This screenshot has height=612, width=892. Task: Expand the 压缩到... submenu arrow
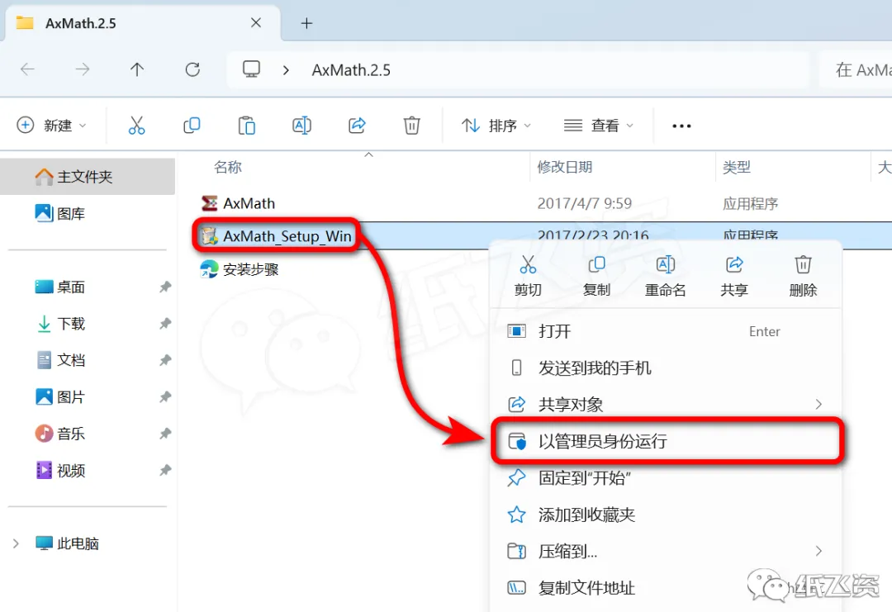point(818,551)
